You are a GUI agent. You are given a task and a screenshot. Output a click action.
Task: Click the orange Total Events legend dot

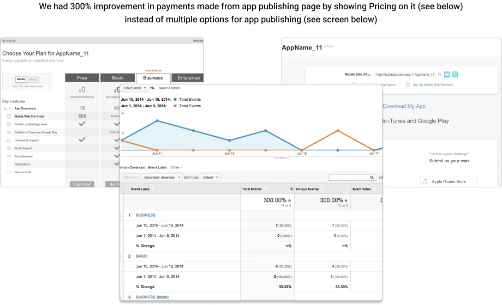coord(175,106)
